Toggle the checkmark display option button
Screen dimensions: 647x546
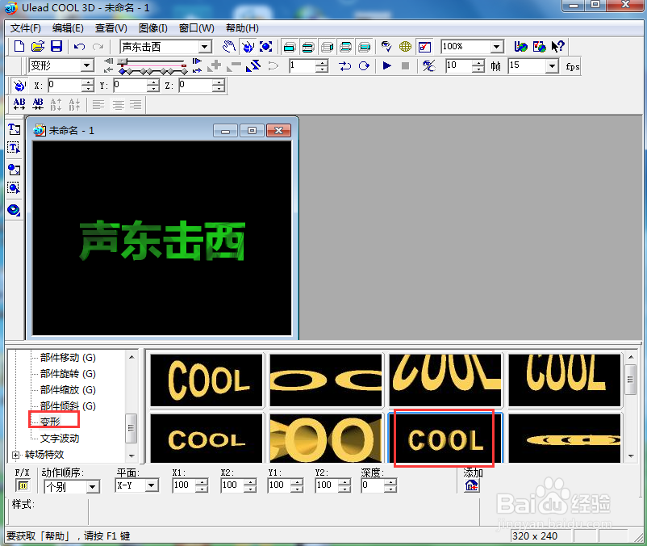(x=424, y=47)
